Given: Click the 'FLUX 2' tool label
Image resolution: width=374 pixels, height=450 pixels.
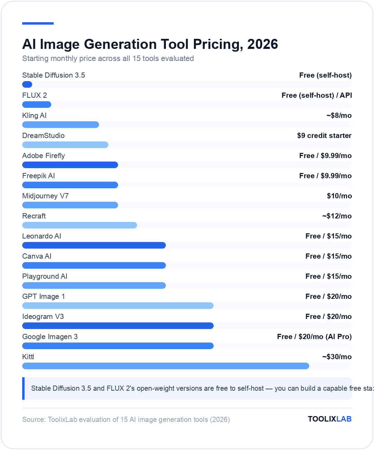Looking at the screenshot, I should (35, 95).
